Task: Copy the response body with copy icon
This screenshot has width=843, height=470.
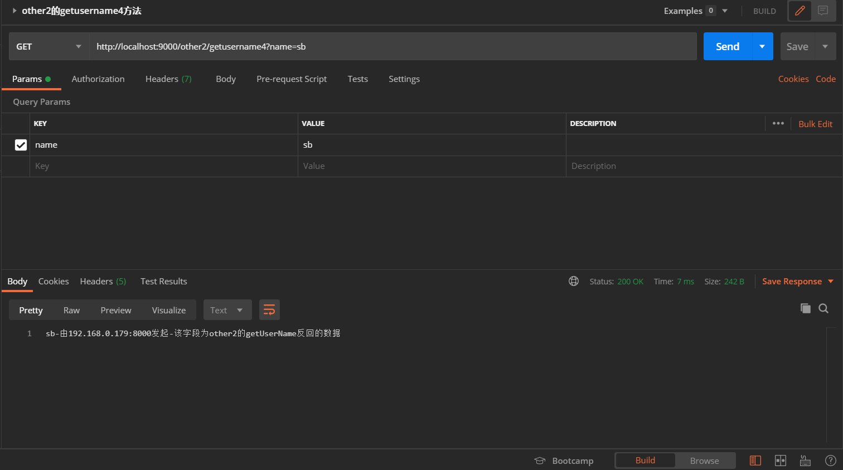Action: tap(805, 308)
